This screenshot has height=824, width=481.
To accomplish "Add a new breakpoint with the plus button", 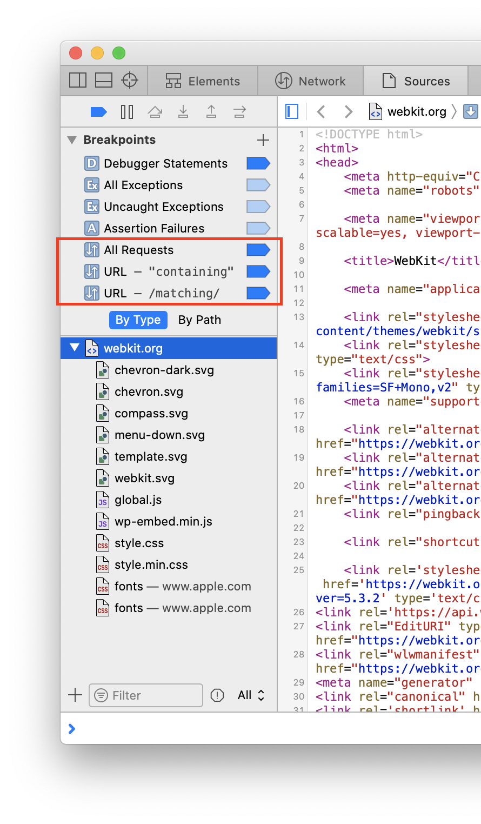I will tap(263, 140).
